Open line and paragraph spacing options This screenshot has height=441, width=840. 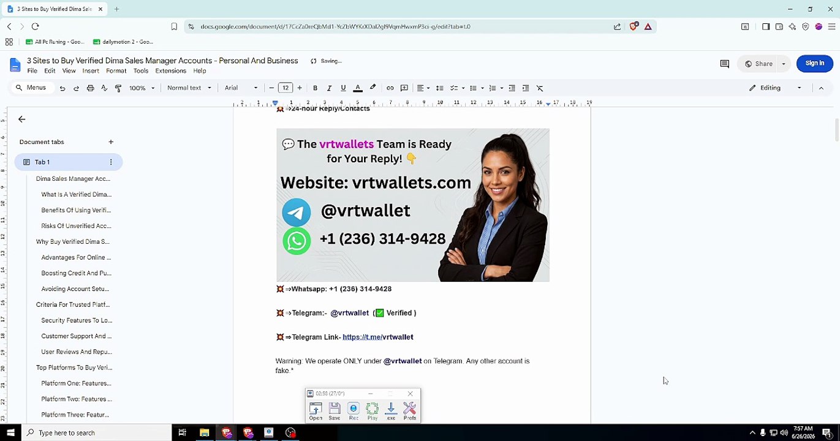[x=439, y=88]
